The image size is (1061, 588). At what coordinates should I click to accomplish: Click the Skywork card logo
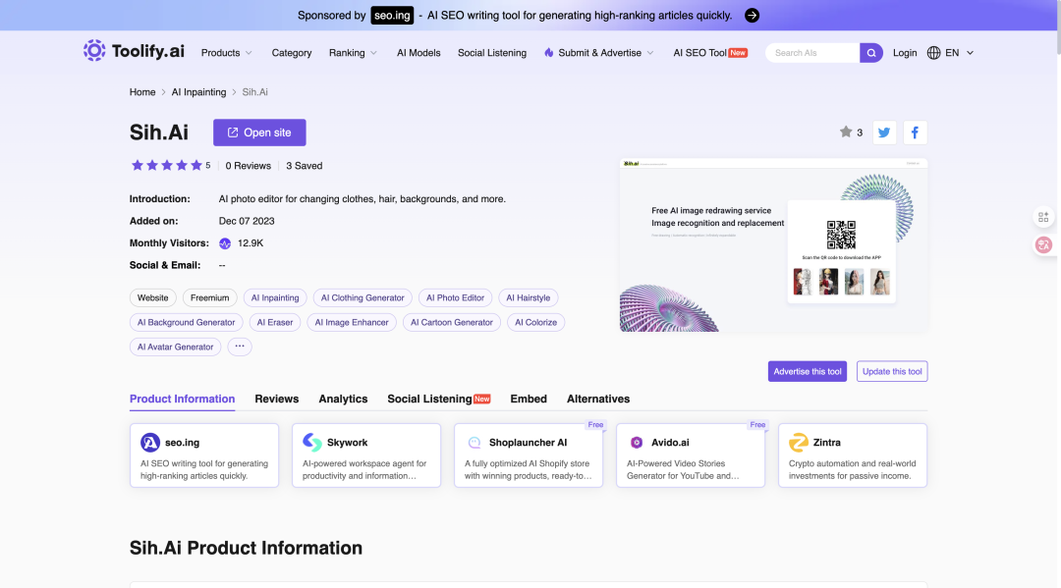pos(312,442)
